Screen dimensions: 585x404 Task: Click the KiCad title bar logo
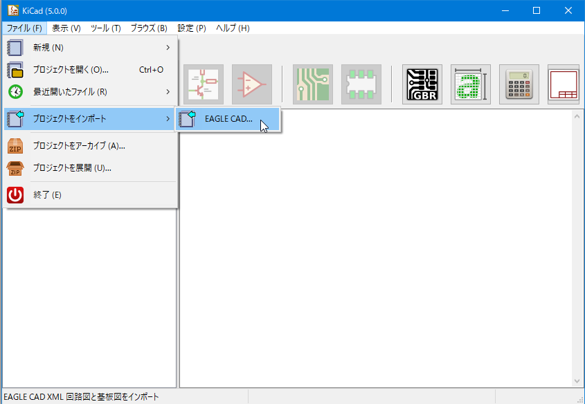tap(13, 10)
